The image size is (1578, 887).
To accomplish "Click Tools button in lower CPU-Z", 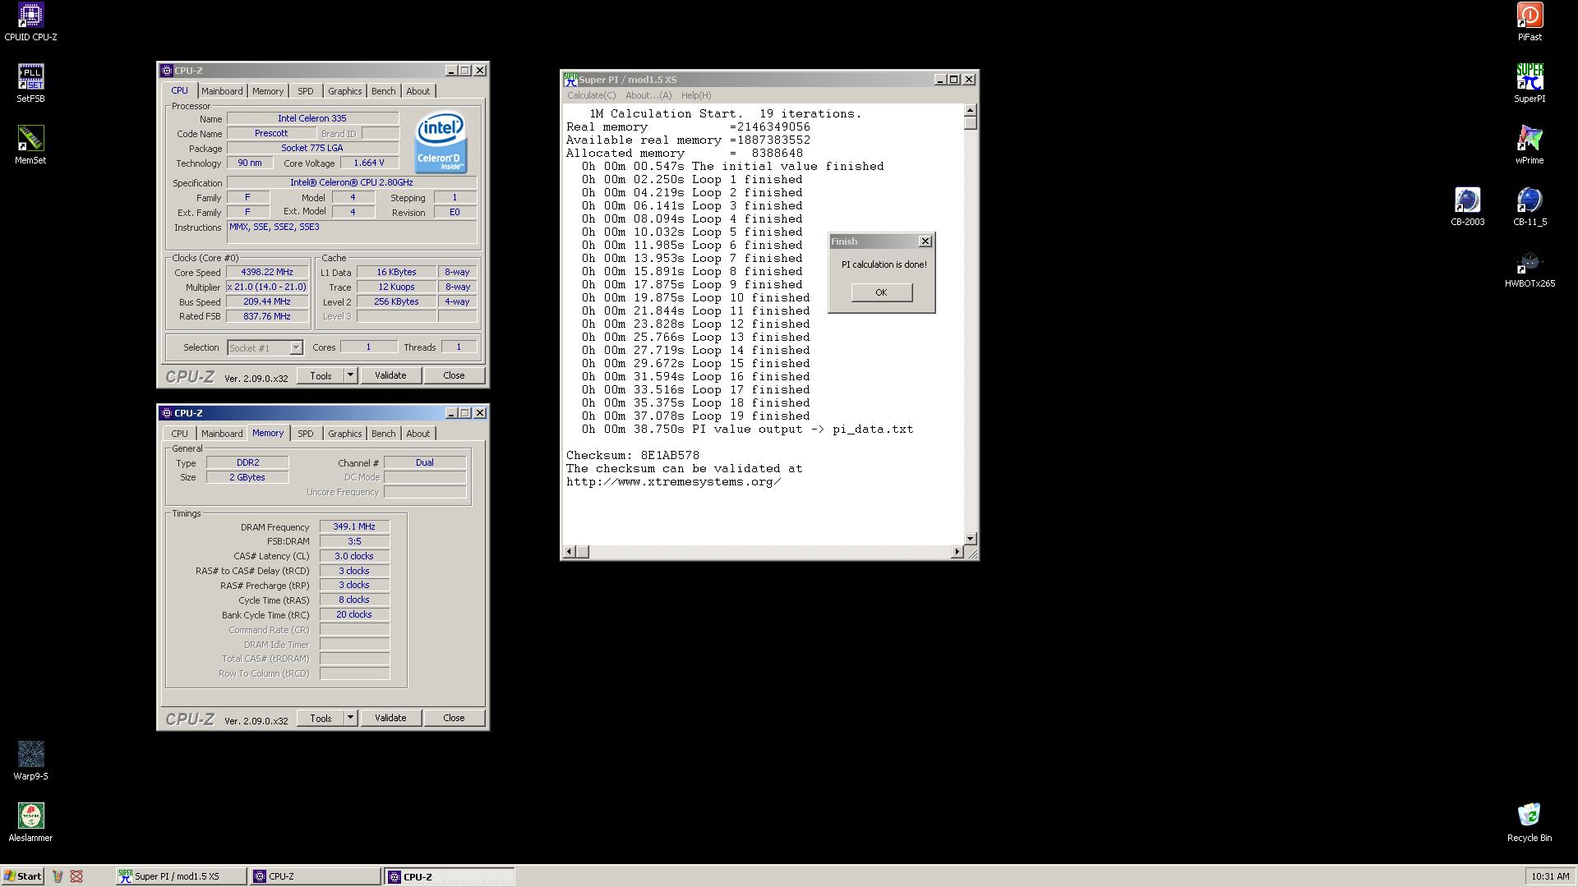I will (321, 718).
